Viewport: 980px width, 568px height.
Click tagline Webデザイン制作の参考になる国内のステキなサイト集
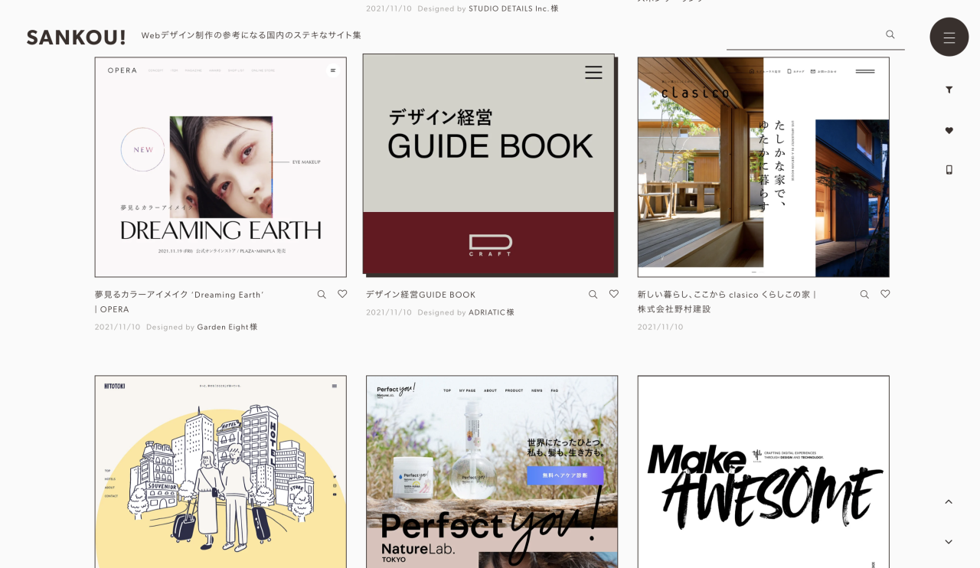[251, 35]
